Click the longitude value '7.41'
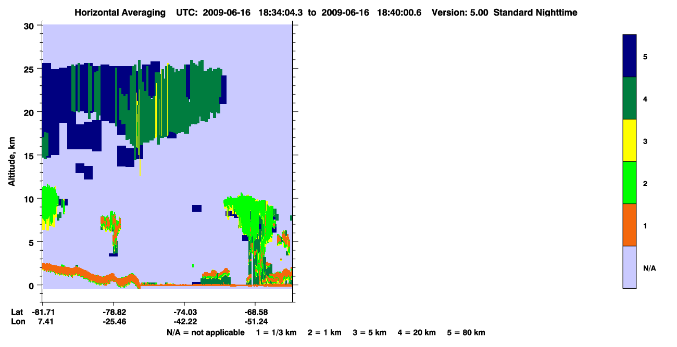 46,322
